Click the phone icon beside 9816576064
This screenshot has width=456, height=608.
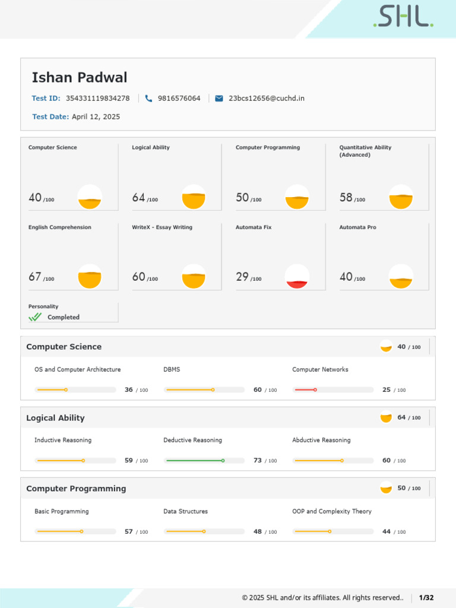click(x=148, y=99)
